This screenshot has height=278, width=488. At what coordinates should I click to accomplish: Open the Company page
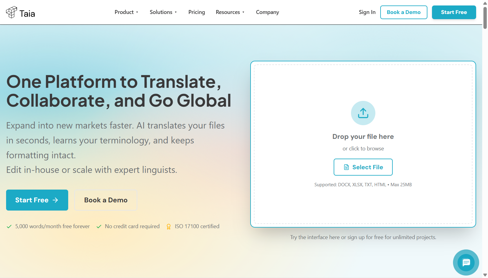point(267,12)
